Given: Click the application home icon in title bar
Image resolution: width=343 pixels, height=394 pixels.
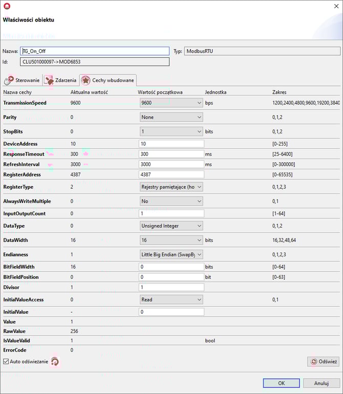Looking at the screenshot, I should [7, 6].
